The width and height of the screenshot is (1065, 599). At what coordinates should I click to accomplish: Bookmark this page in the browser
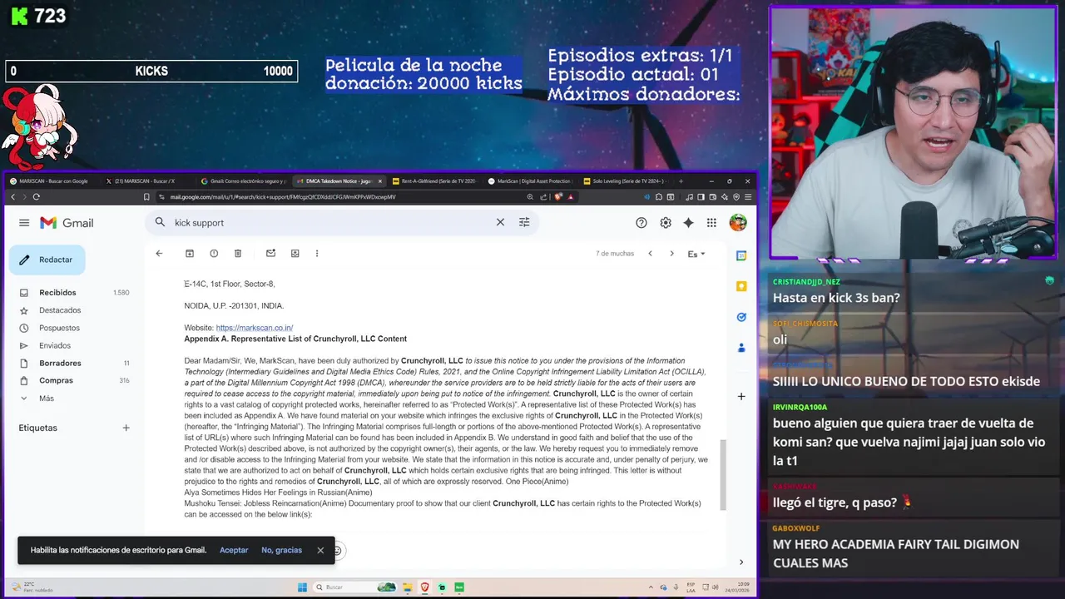(x=146, y=197)
